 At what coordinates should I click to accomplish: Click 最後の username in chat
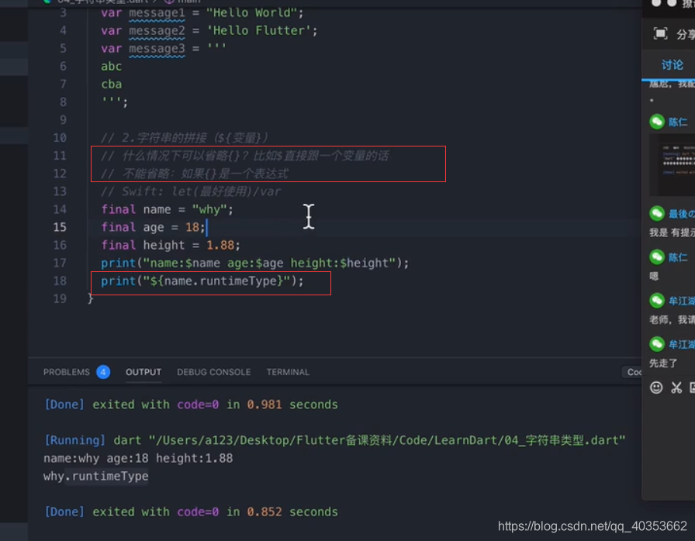coord(681,214)
